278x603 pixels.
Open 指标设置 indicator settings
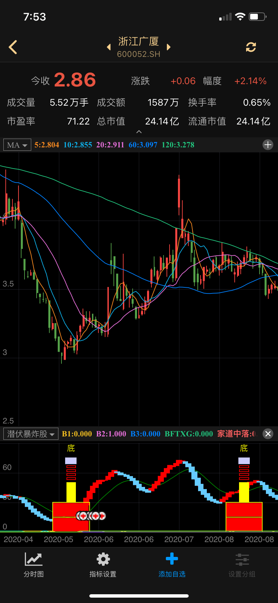coord(103,565)
